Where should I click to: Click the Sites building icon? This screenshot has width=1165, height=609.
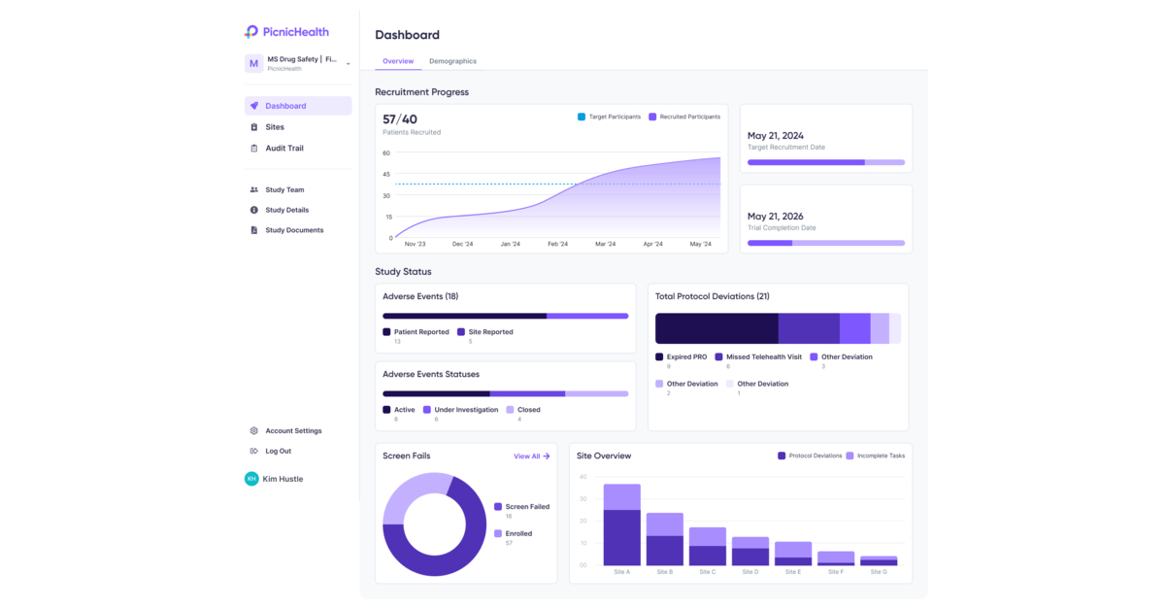click(x=254, y=127)
